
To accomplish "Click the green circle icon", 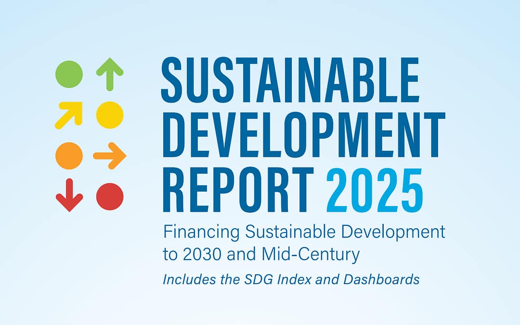I will pyautogui.click(x=69, y=74).
